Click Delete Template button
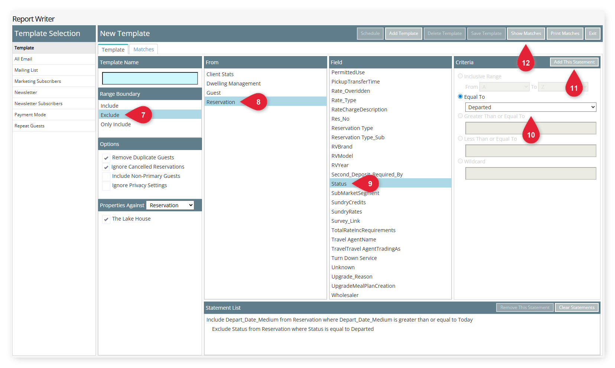The image size is (615, 368). pos(445,33)
